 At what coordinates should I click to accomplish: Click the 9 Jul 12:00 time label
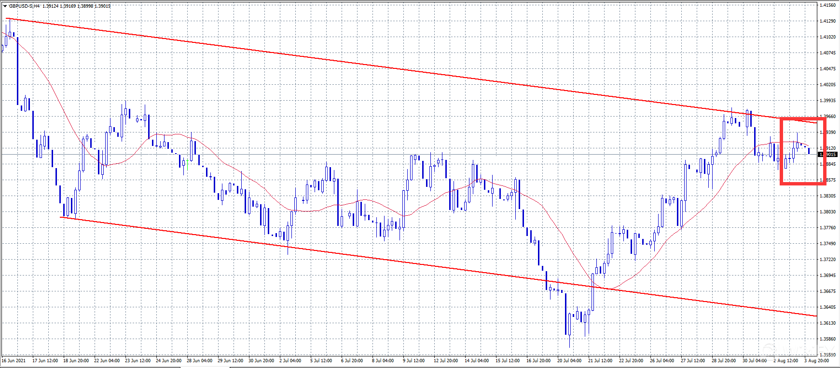pyautogui.click(x=414, y=360)
